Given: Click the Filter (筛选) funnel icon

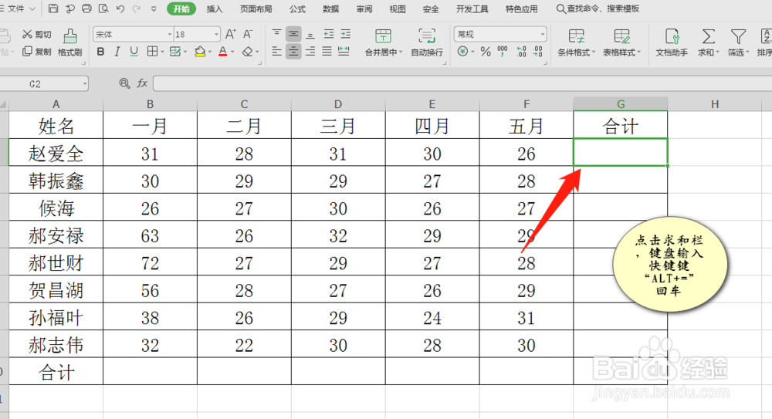Looking at the screenshot, I should (x=738, y=36).
